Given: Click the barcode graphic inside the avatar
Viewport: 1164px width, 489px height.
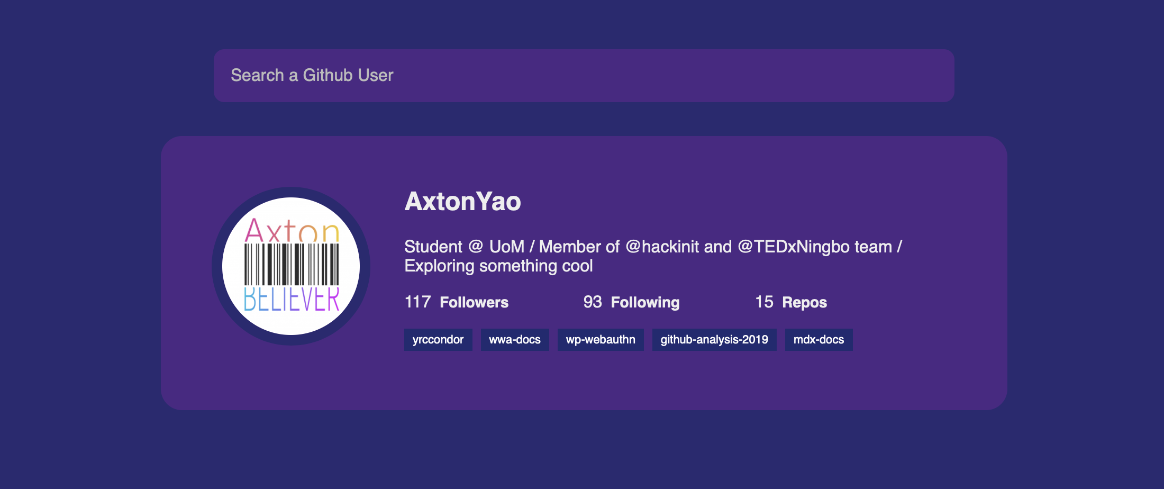Looking at the screenshot, I should (x=291, y=264).
